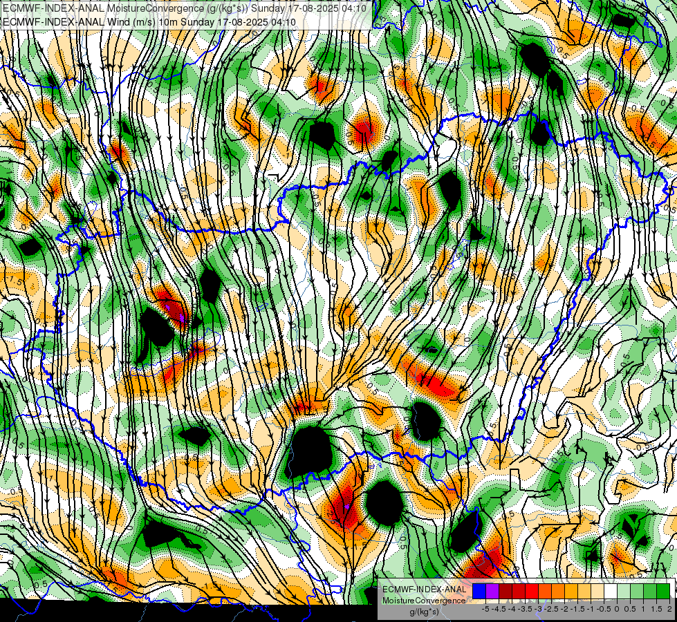Image resolution: width=677 pixels, height=622 pixels.
Task: Click the legend's positive 0.5 scale value
Action: pos(631,609)
